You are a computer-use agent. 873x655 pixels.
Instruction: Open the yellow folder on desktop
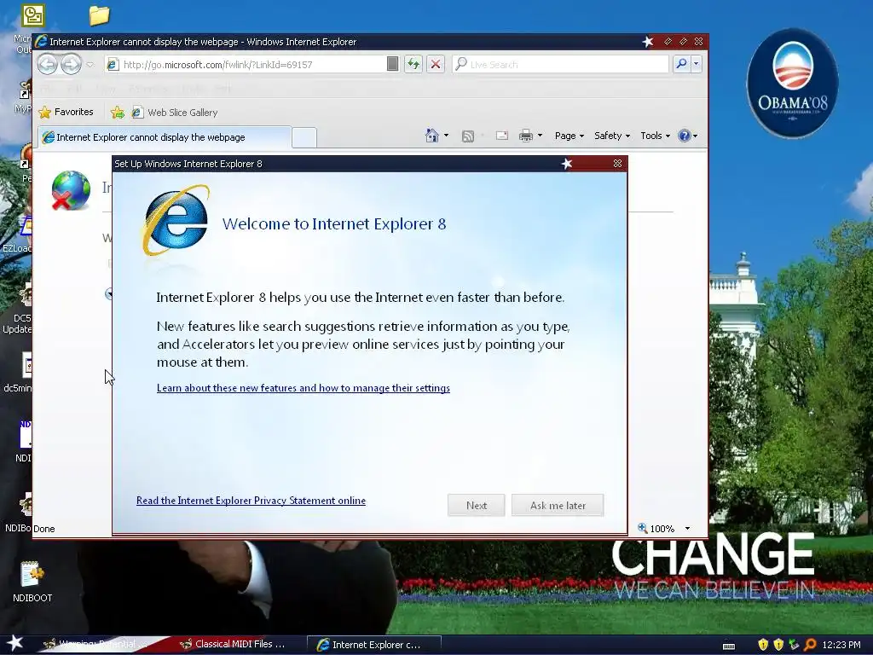coord(99,15)
